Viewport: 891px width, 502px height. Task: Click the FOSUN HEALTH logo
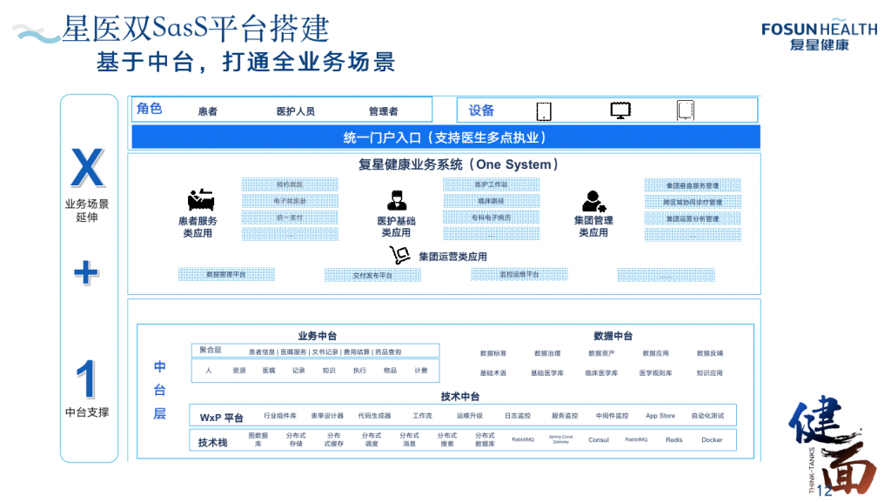point(819,36)
